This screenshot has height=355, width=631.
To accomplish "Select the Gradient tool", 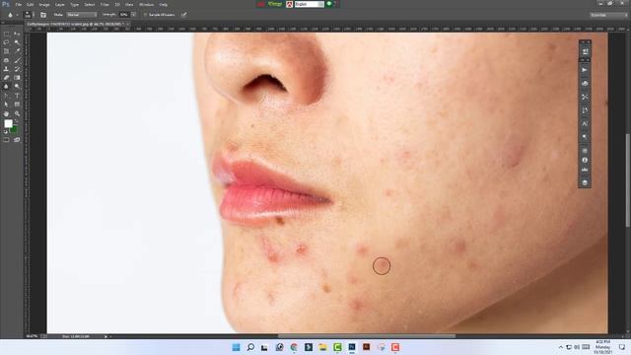I will [17, 78].
